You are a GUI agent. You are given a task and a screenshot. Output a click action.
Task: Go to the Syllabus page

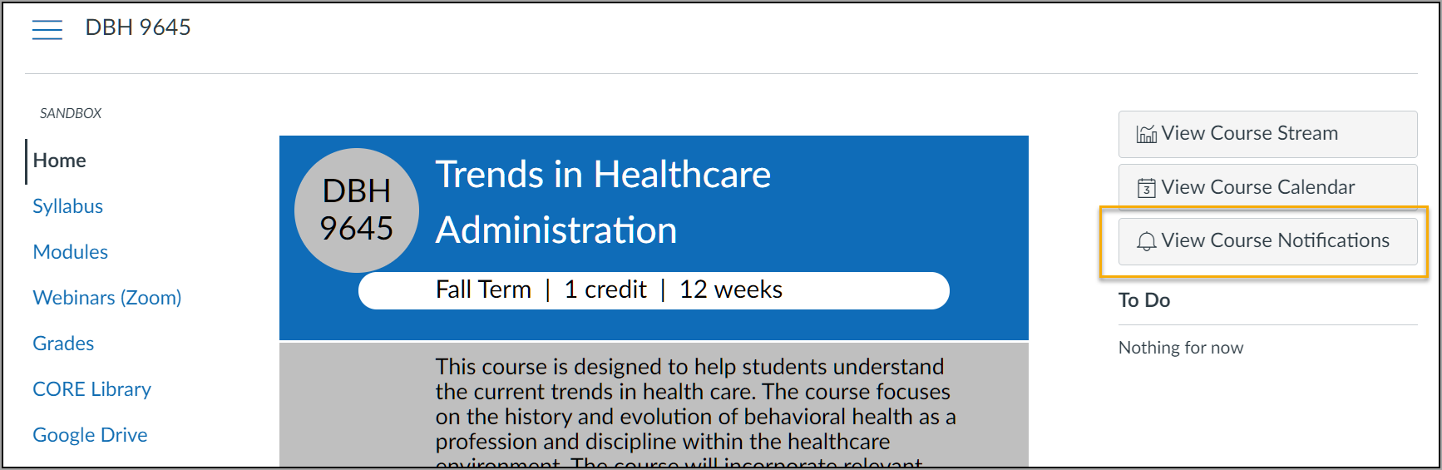click(67, 206)
